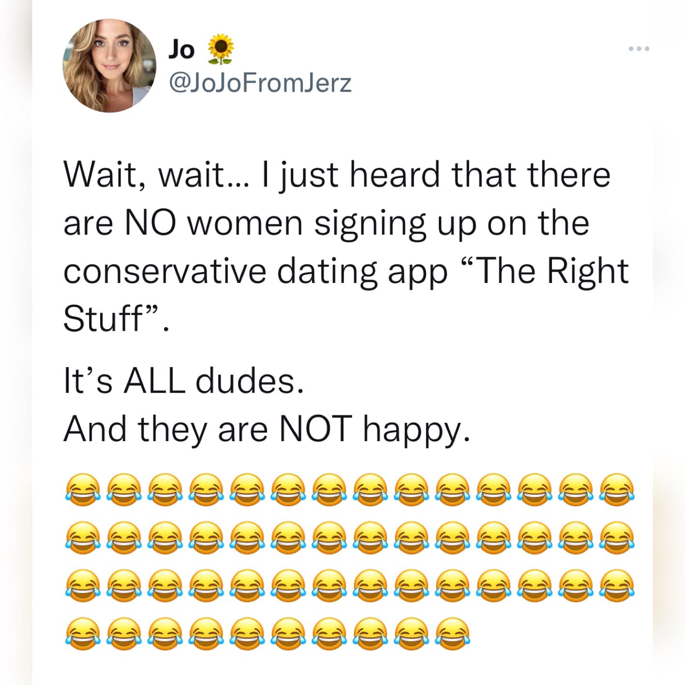Image resolution: width=685 pixels, height=685 pixels.
Task: Open the three-dot more options menu
Action: tap(639, 49)
